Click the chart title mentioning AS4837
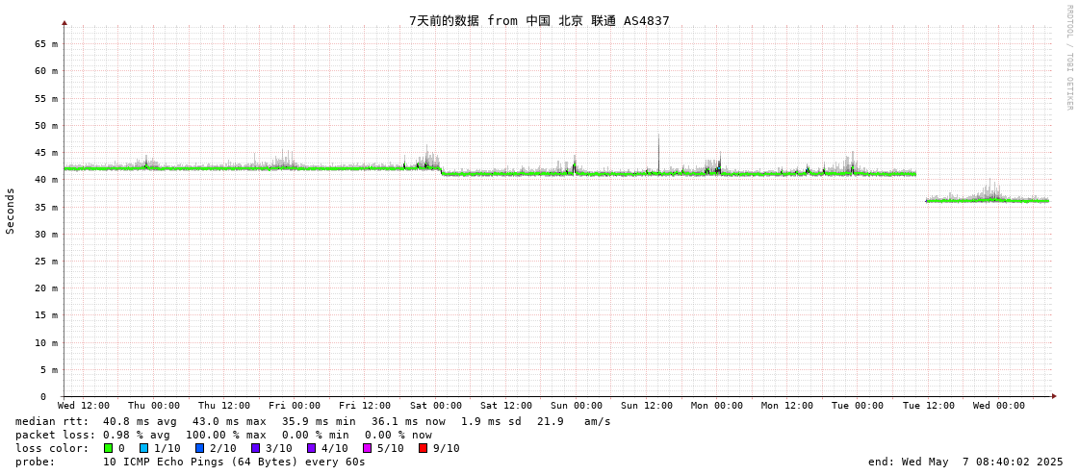 coord(539,20)
